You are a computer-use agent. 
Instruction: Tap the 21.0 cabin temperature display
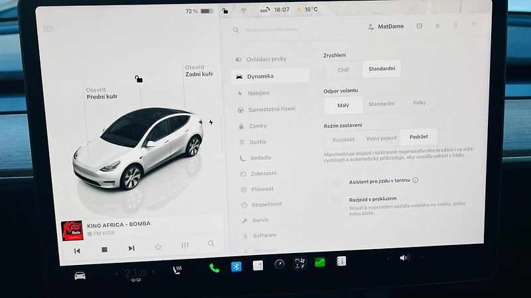pos(135,272)
